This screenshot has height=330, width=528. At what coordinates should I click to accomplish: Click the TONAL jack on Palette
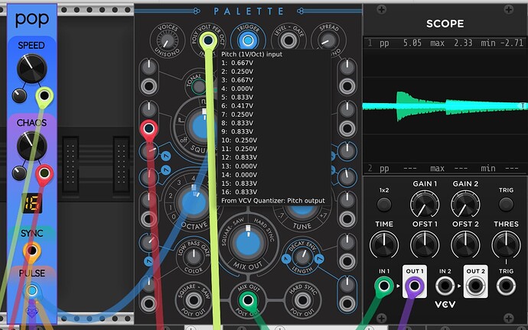(x=199, y=87)
